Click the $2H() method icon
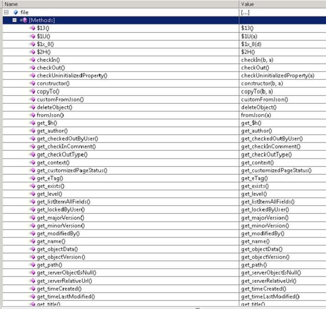The width and height of the screenshot is (326, 309). [x=32, y=52]
